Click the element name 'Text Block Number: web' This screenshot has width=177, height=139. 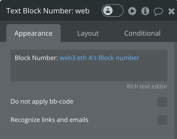48,11
